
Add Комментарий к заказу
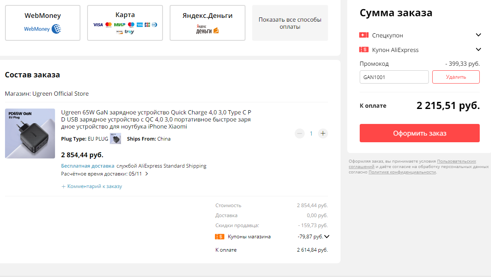pyautogui.click(x=92, y=186)
